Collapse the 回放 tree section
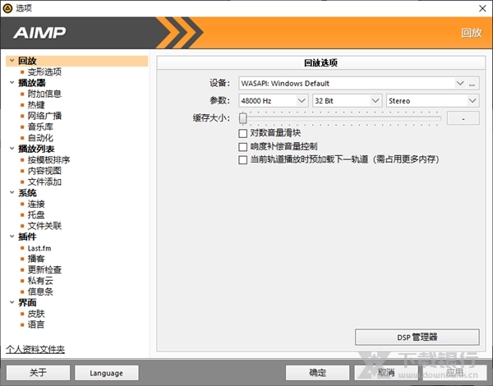The image size is (493, 386). [12, 60]
